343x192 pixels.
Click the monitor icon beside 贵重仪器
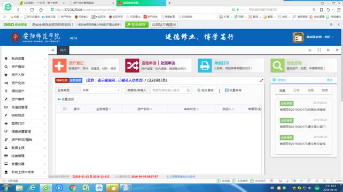point(6,164)
